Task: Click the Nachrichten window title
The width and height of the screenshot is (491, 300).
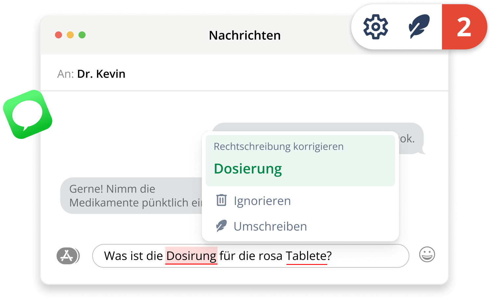Action: click(245, 35)
